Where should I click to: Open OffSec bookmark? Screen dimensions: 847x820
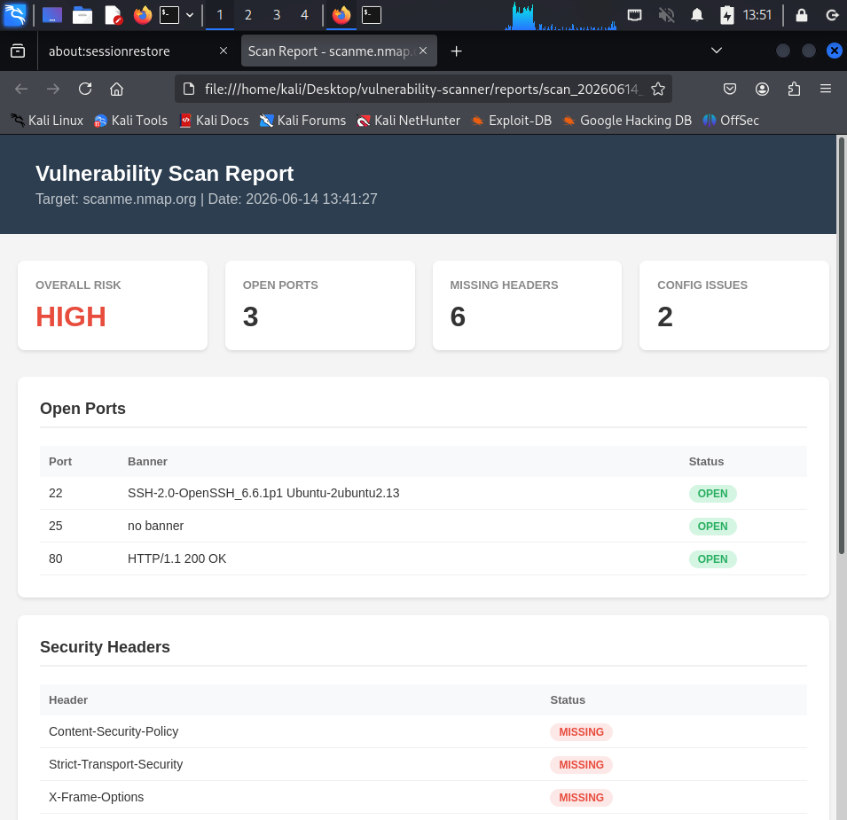[x=730, y=121]
